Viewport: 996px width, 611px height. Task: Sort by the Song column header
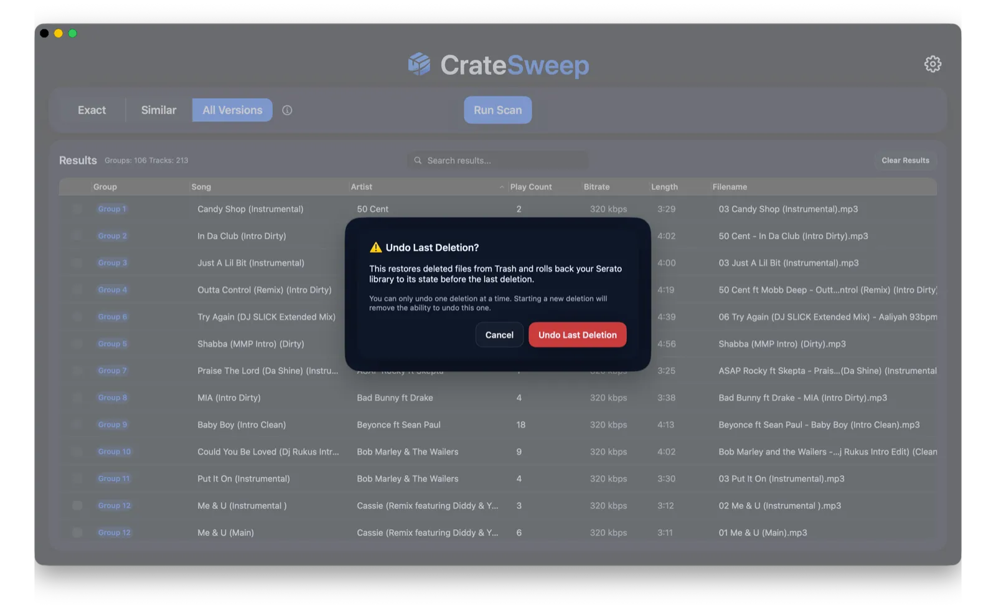(201, 187)
